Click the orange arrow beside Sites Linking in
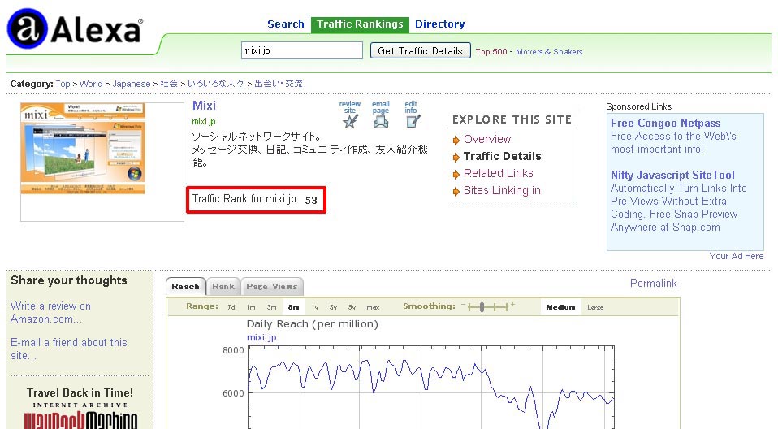 pos(456,191)
